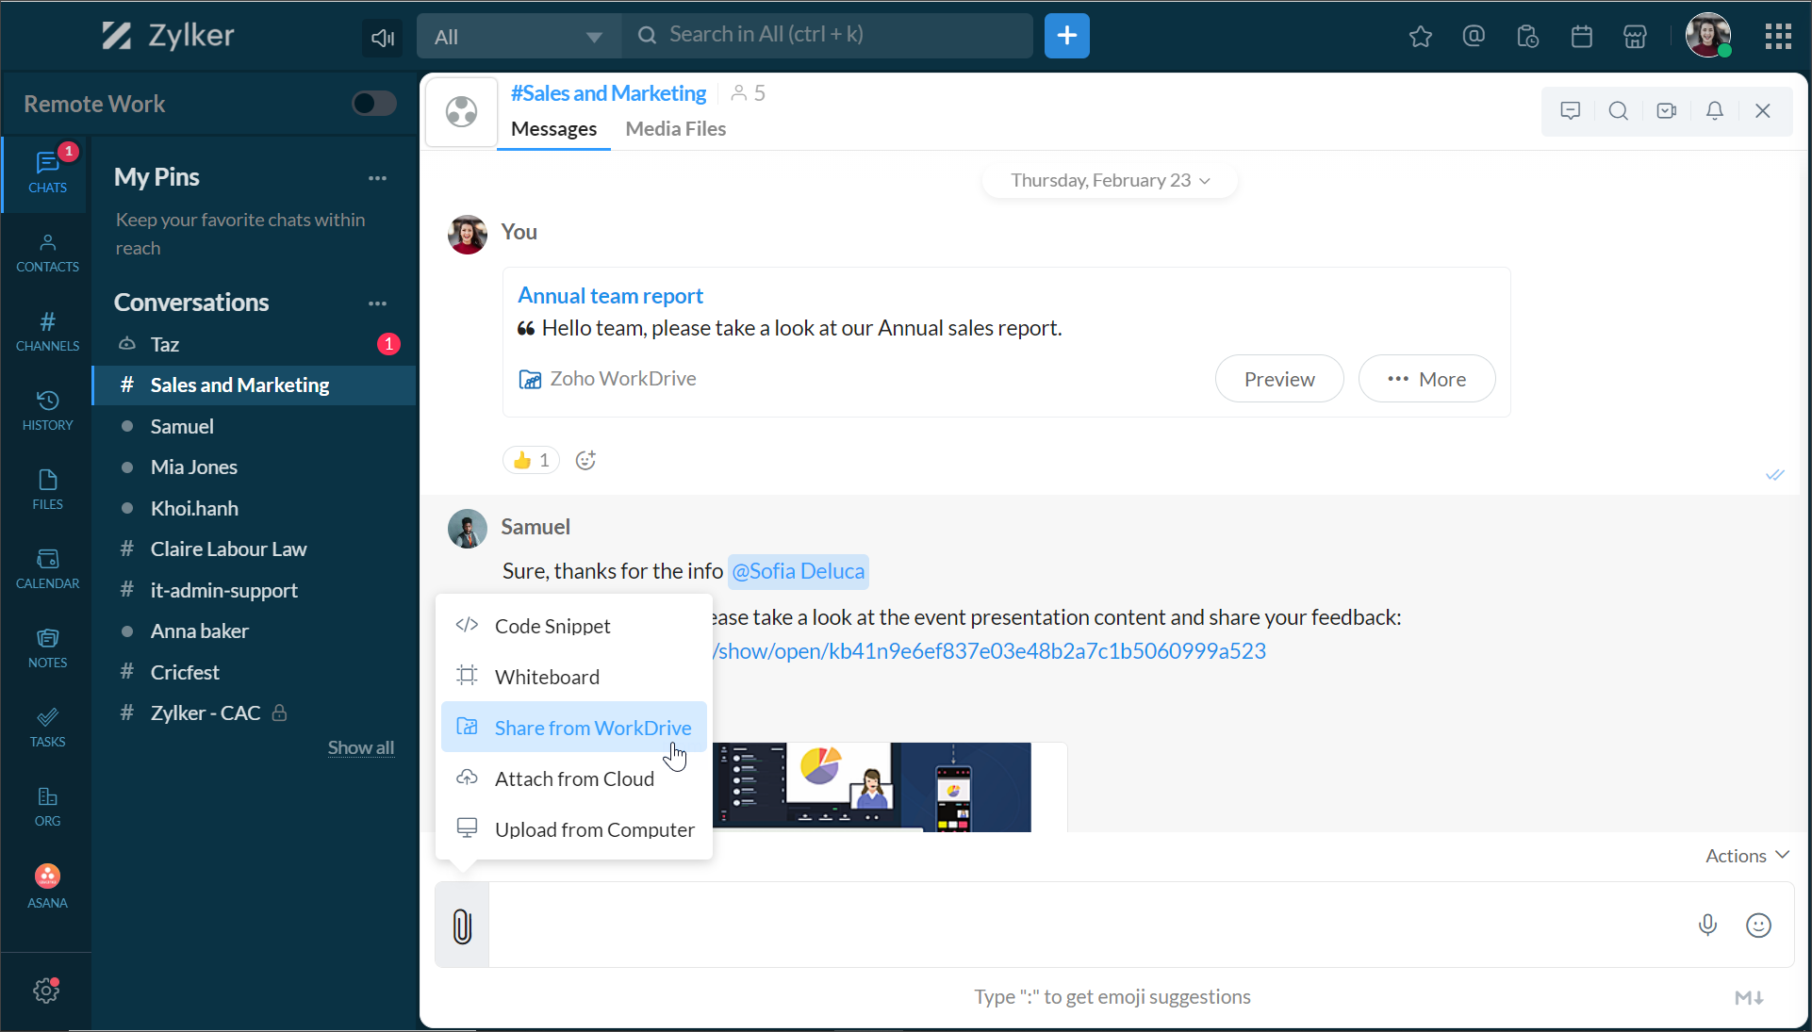Viewport: 1812px width, 1032px height.
Task: Toggle the thumbs up reaction
Action: click(x=532, y=460)
